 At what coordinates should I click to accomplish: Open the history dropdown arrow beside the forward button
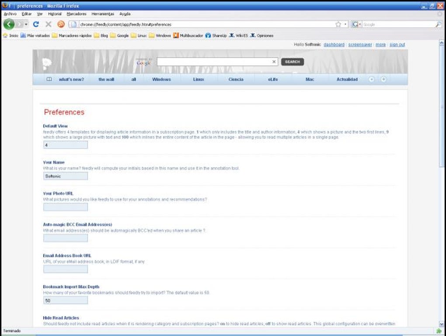[26, 24]
